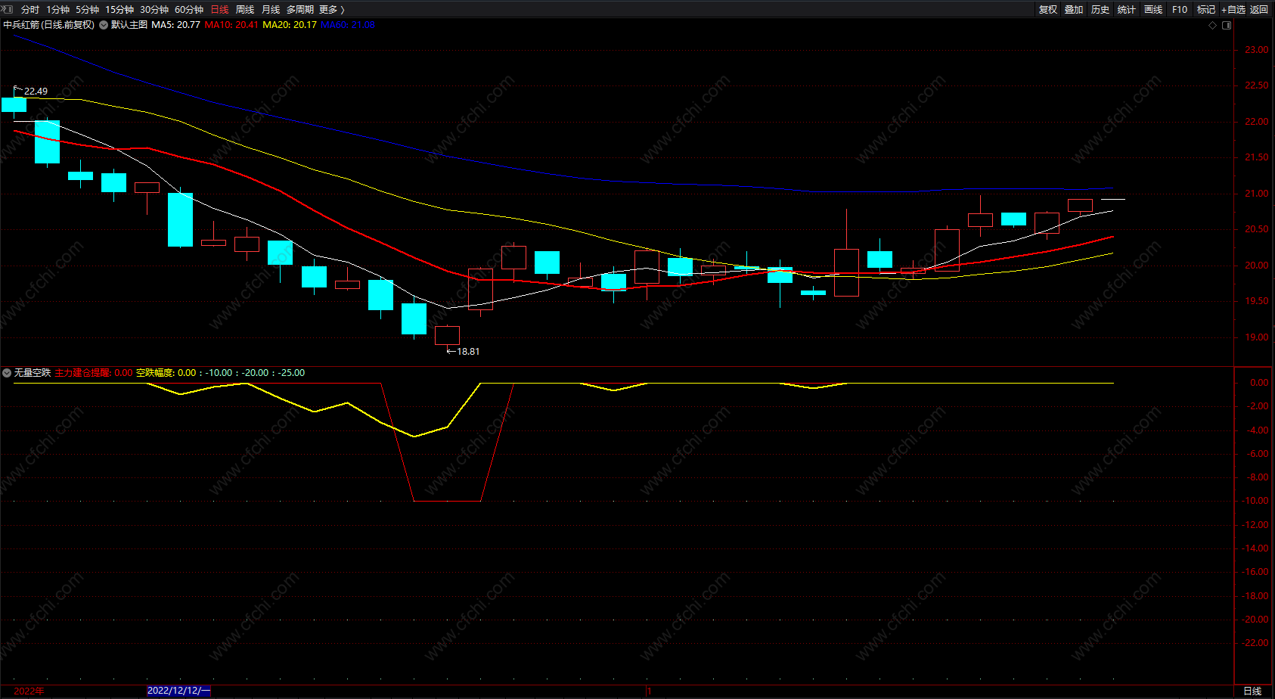Select the 15分钟 period tab

[x=119, y=10]
